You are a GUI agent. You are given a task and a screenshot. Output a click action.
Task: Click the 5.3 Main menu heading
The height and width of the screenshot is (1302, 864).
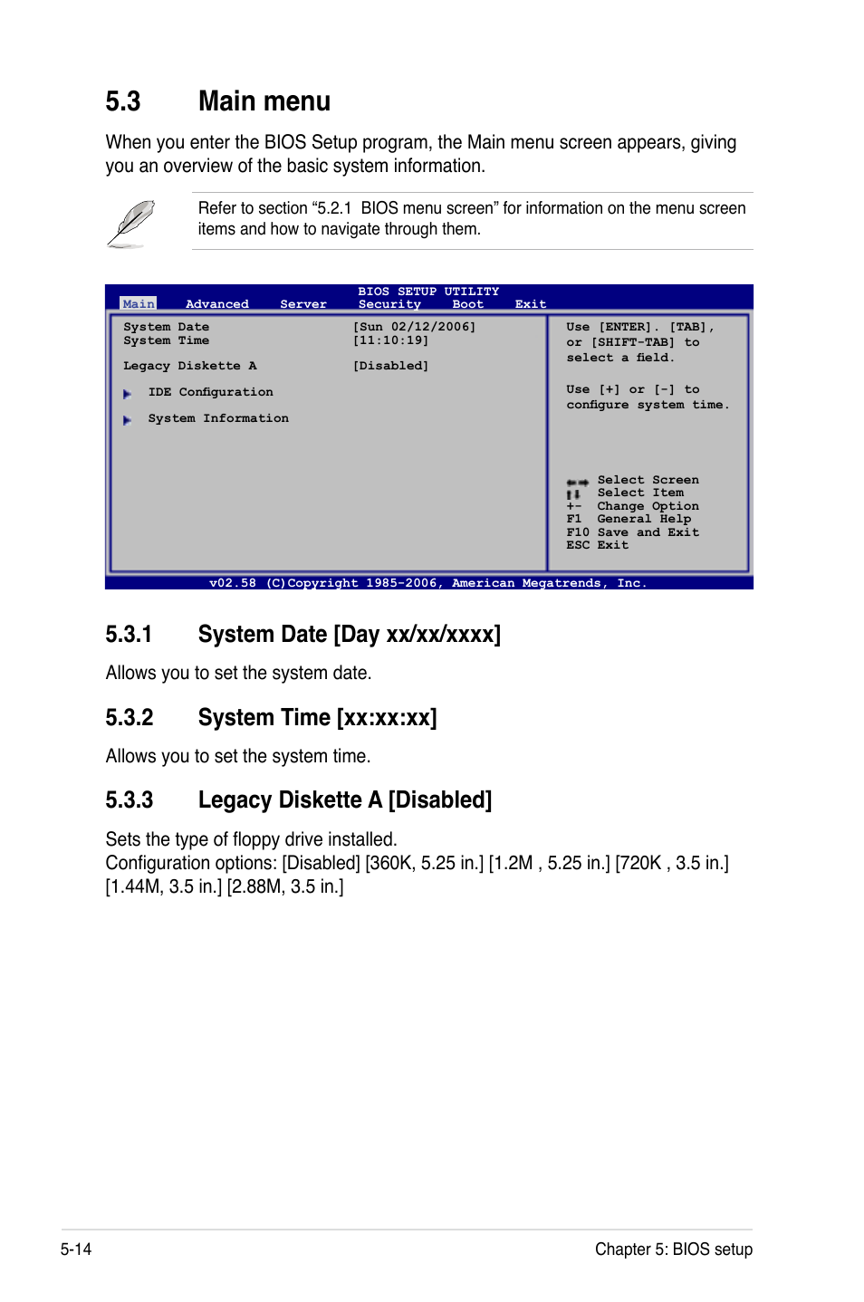218,101
